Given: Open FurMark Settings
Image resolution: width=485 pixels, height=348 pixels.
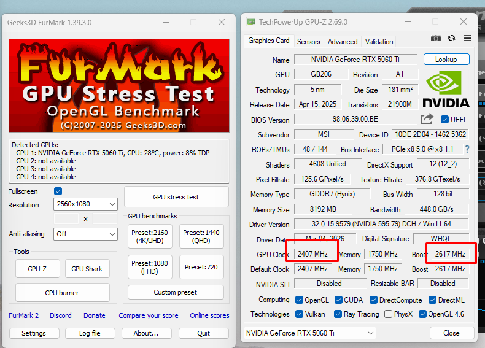Looking at the screenshot, I should click(34, 333).
